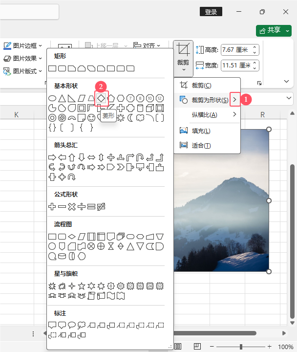Decrease width with the down stepper
The image size is (297, 352).
coord(255,68)
